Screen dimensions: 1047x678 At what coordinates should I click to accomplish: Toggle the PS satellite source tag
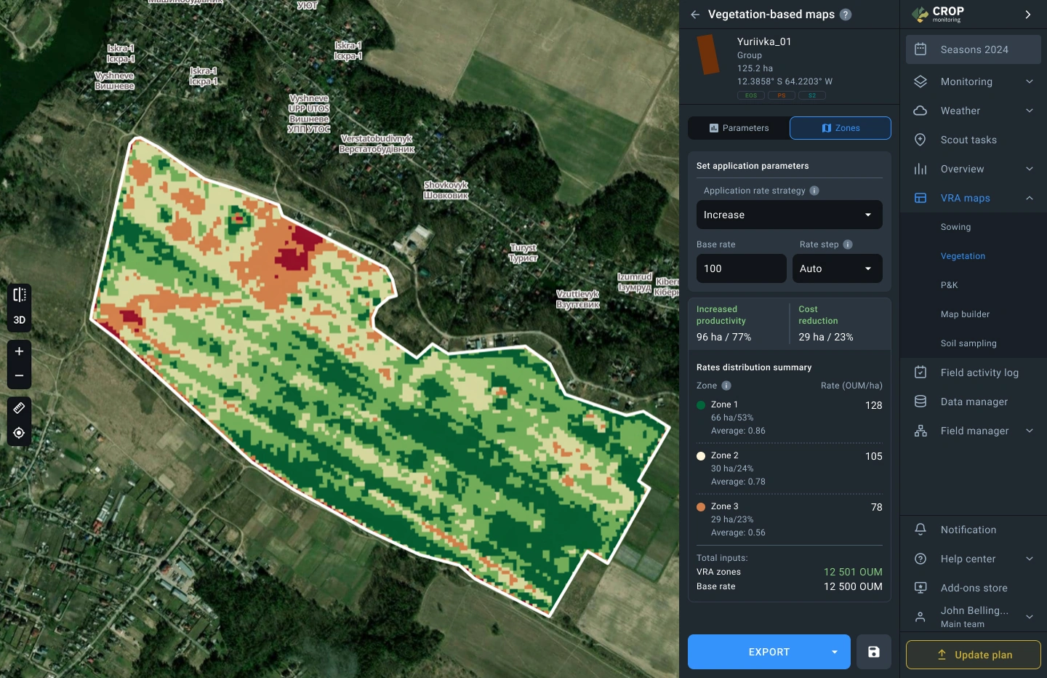782,95
